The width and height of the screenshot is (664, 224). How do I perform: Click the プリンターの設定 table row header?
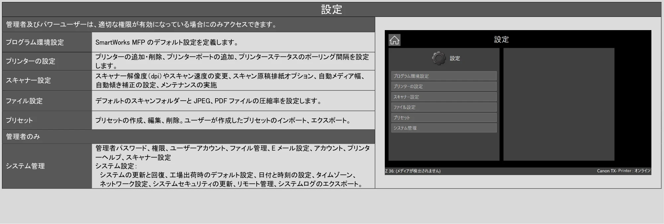pos(47,61)
